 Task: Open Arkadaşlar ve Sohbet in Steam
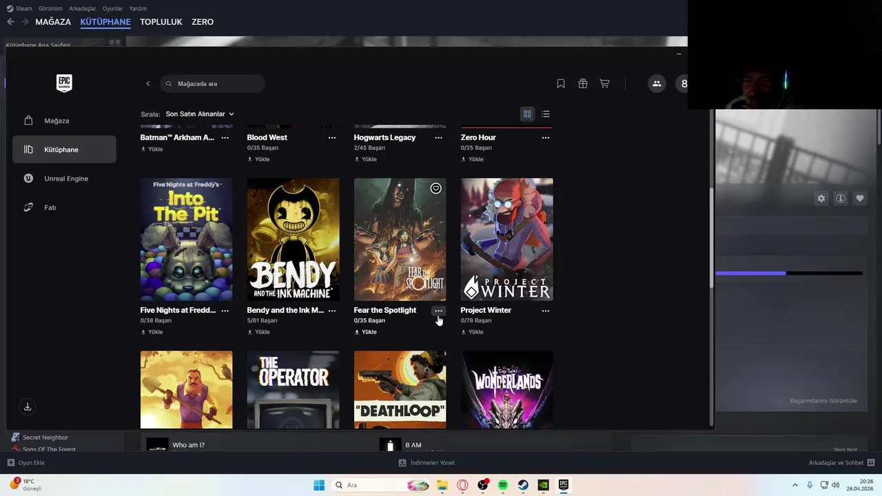pyautogui.click(x=842, y=463)
